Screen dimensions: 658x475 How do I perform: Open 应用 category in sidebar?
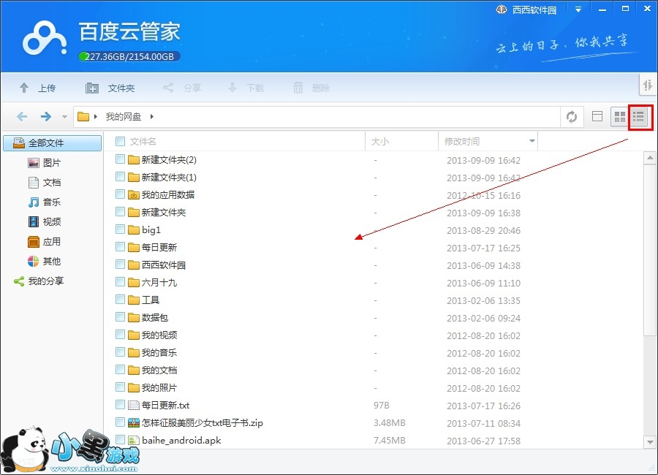tap(44, 242)
